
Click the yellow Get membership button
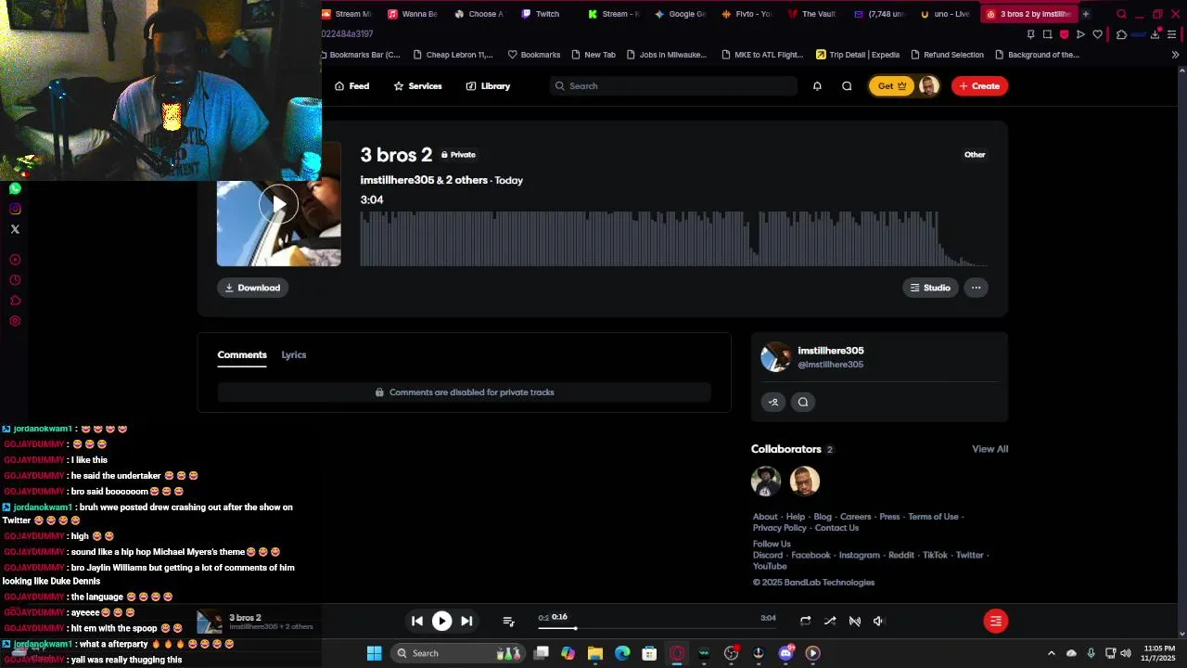click(892, 86)
